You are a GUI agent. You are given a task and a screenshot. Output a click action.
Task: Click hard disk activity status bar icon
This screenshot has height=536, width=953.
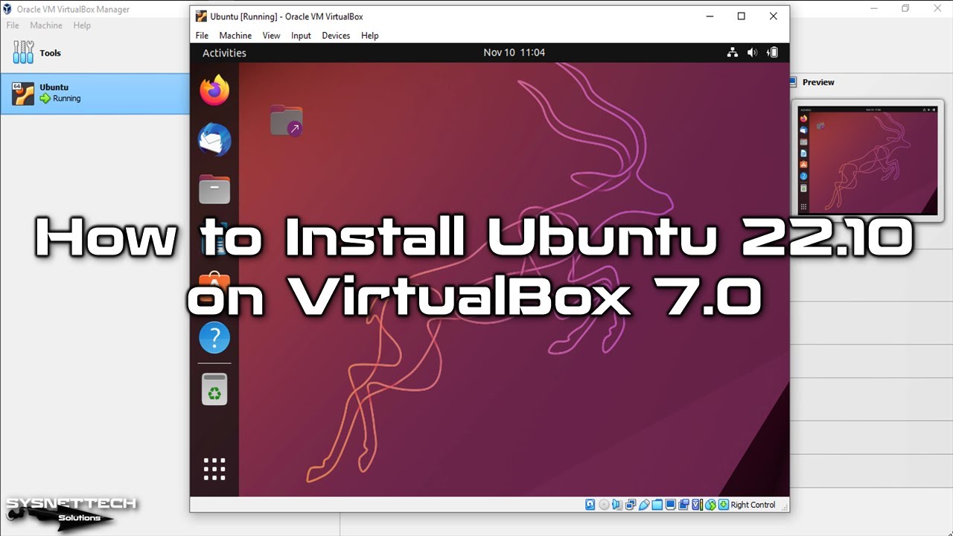[590, 505]
